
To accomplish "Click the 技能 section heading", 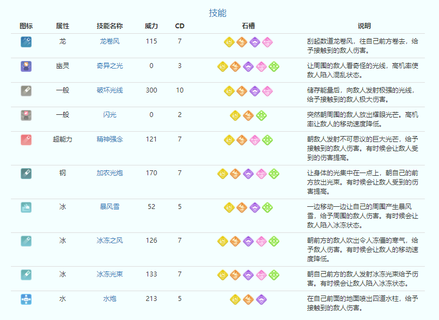I will tap(218, 13).
